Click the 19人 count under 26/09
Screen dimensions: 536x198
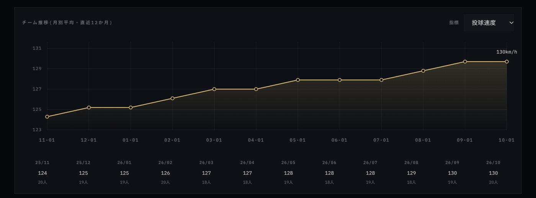coord(452,182)
